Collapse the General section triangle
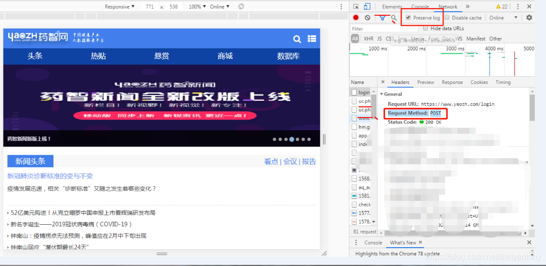The image size is (546, 266). [x=381, y=94]
